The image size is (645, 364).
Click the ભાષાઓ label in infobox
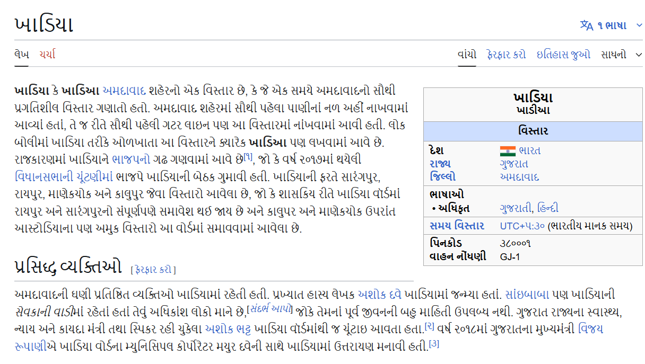(447, 194)
